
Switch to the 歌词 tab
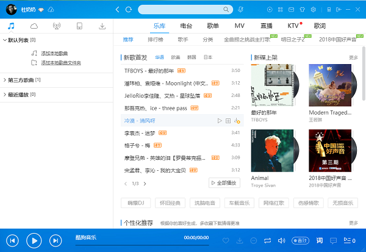pos(320,26)
